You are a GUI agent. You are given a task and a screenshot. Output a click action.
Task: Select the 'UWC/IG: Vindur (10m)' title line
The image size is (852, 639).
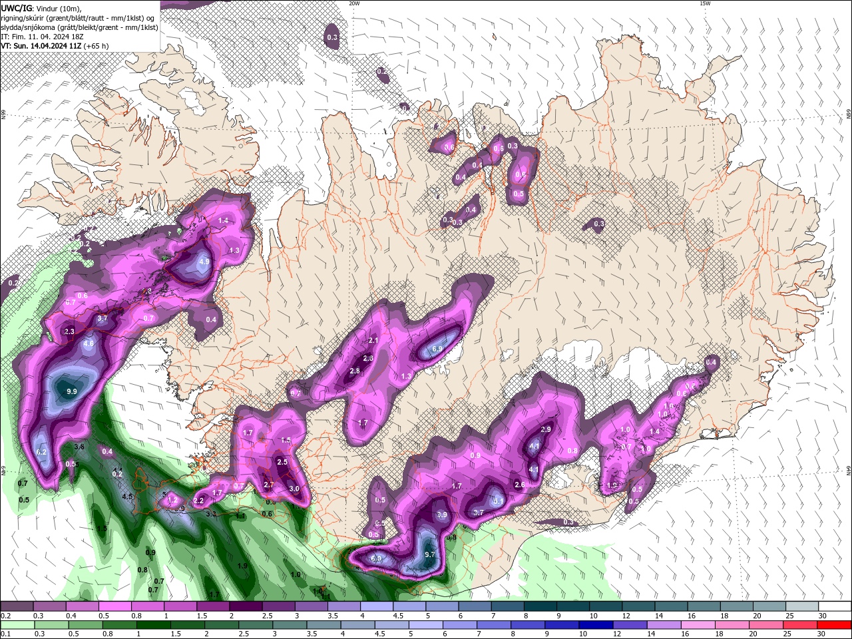tap(41, 8)
